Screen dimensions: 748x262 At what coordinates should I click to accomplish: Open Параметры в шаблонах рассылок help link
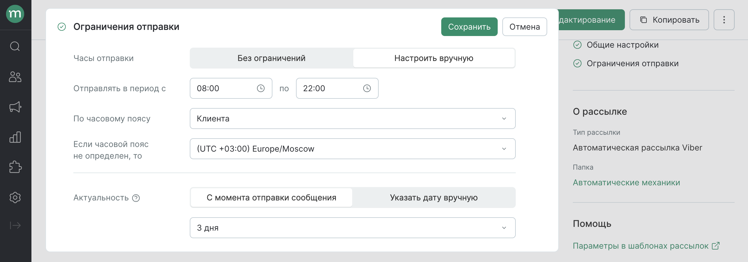pyautogui.click(x=641, y=246)
